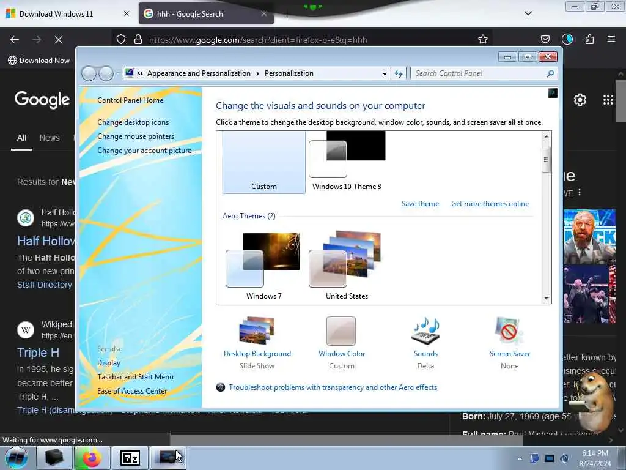
Task: Click the help icon in Personalization window
Action: point(553,93)
